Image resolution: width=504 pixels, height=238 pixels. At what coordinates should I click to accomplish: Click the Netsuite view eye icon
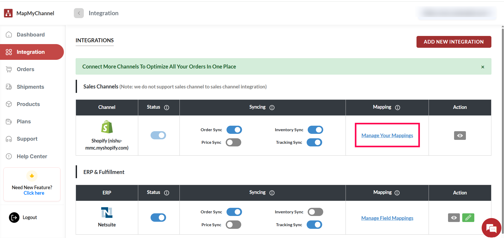click(x=454, y=218)
